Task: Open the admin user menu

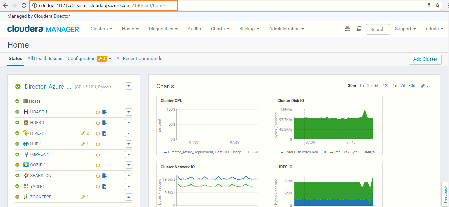Action: pos(434,29)
